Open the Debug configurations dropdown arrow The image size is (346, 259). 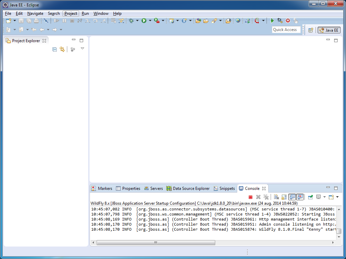(x=137, y=21)
